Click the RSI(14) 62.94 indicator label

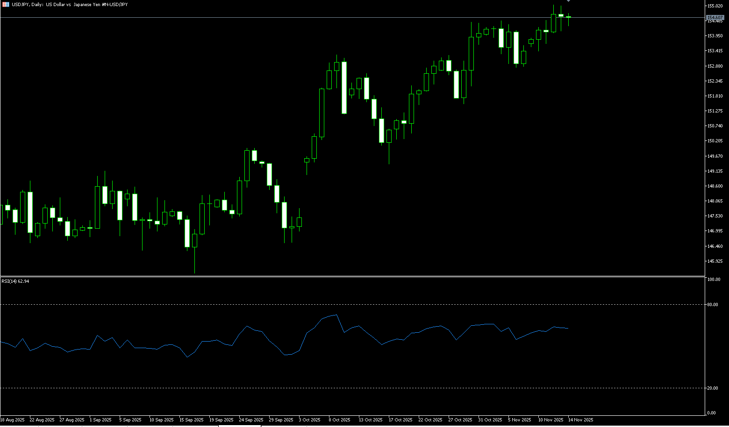tap(15, 281)
